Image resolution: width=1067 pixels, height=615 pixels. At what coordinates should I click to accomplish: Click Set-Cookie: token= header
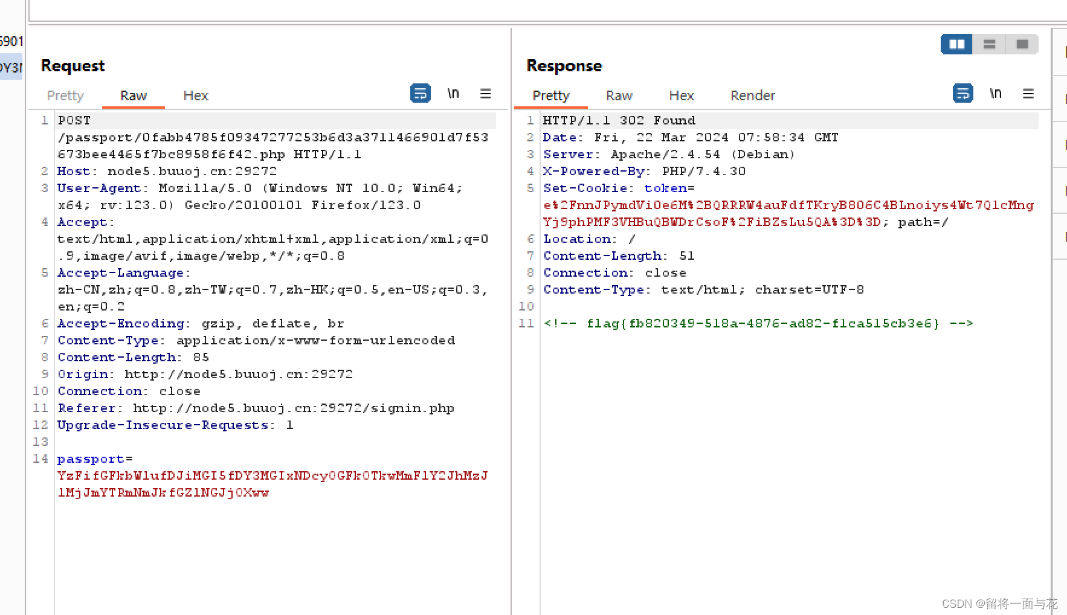(x=619, y=188)
